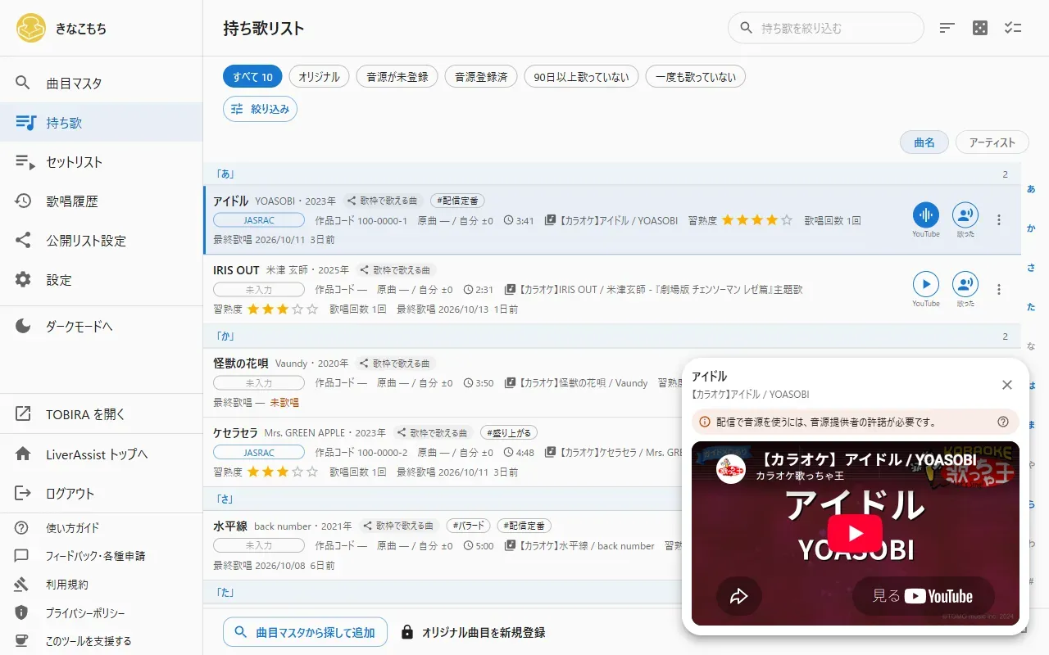Click the random dice icon
The height and width of the screenshot is (655, 1049).
980,28
